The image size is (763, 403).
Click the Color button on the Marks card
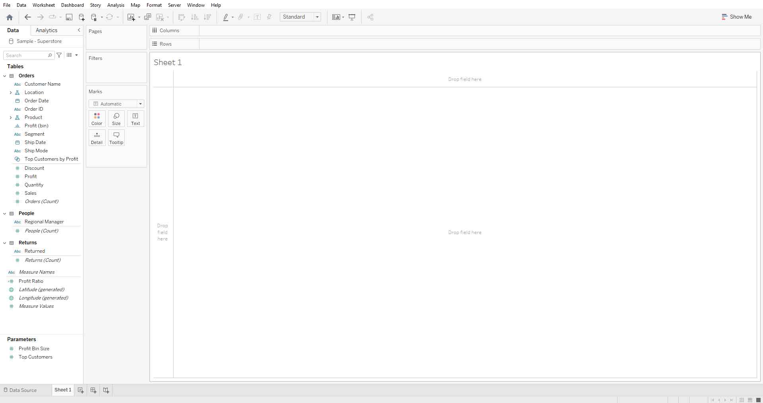tap(97, 118)
